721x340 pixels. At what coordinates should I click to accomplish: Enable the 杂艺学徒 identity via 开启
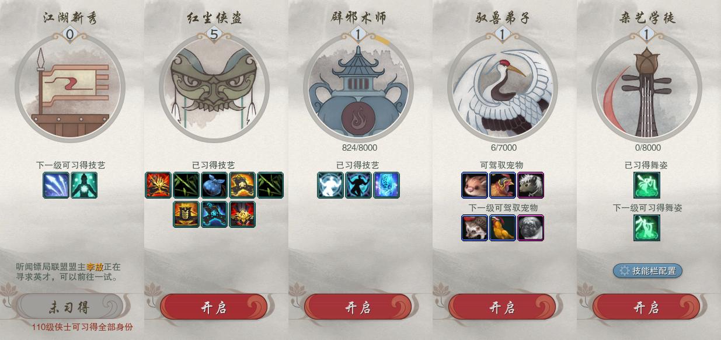coord(646,307)
